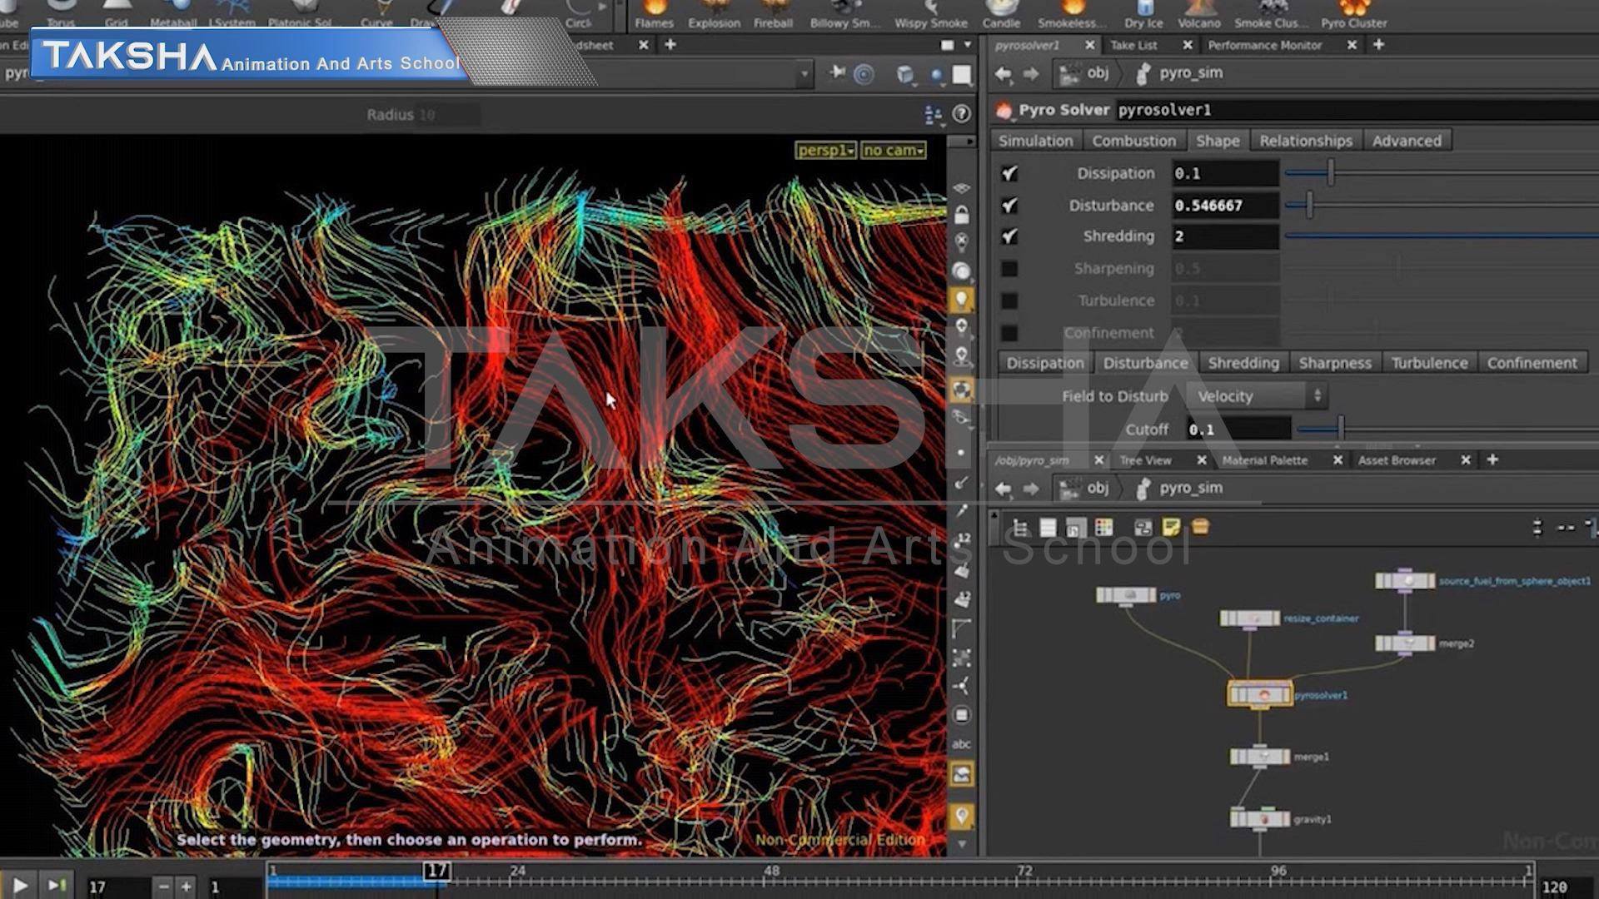The height and width of the screenshot is (899, 1599).
Task: Select the Dry Ice shelf tool
Action: point(1143,14)
